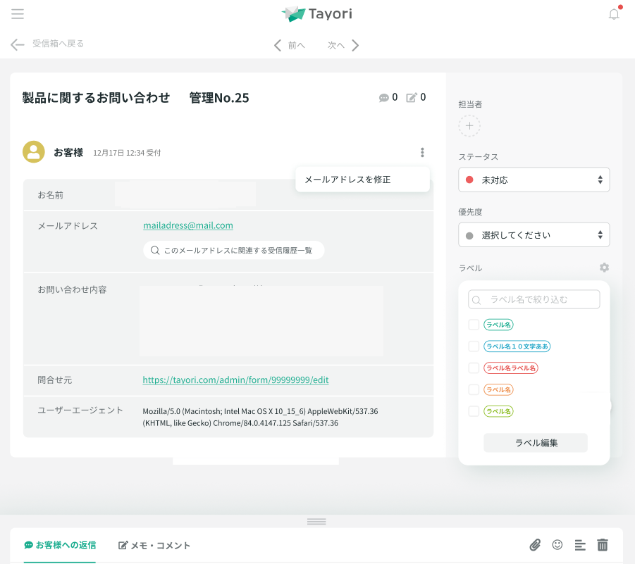
Task: Click the ラベル編集 button
Action: (536, 443)
